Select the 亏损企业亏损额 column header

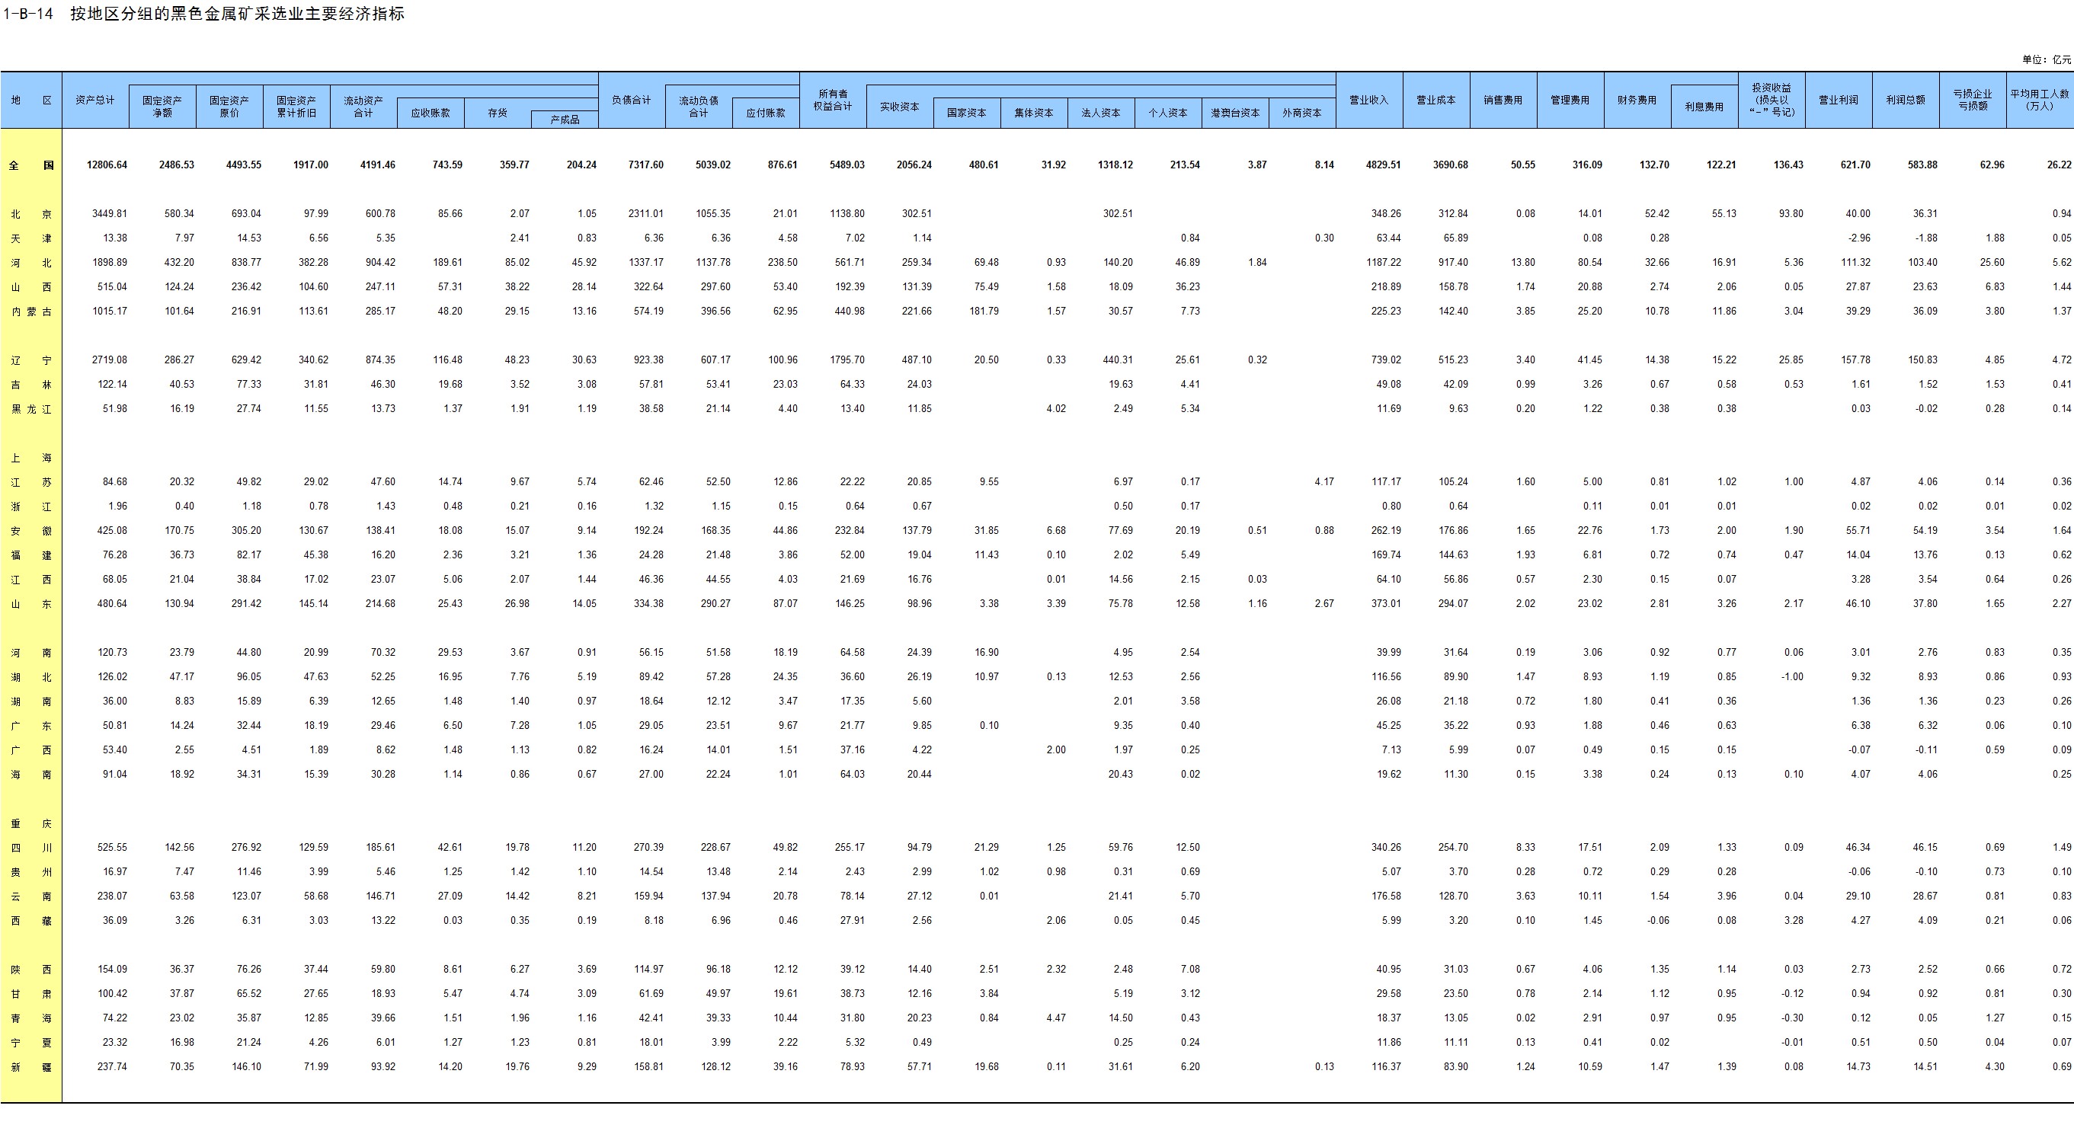click(1973, 100)
